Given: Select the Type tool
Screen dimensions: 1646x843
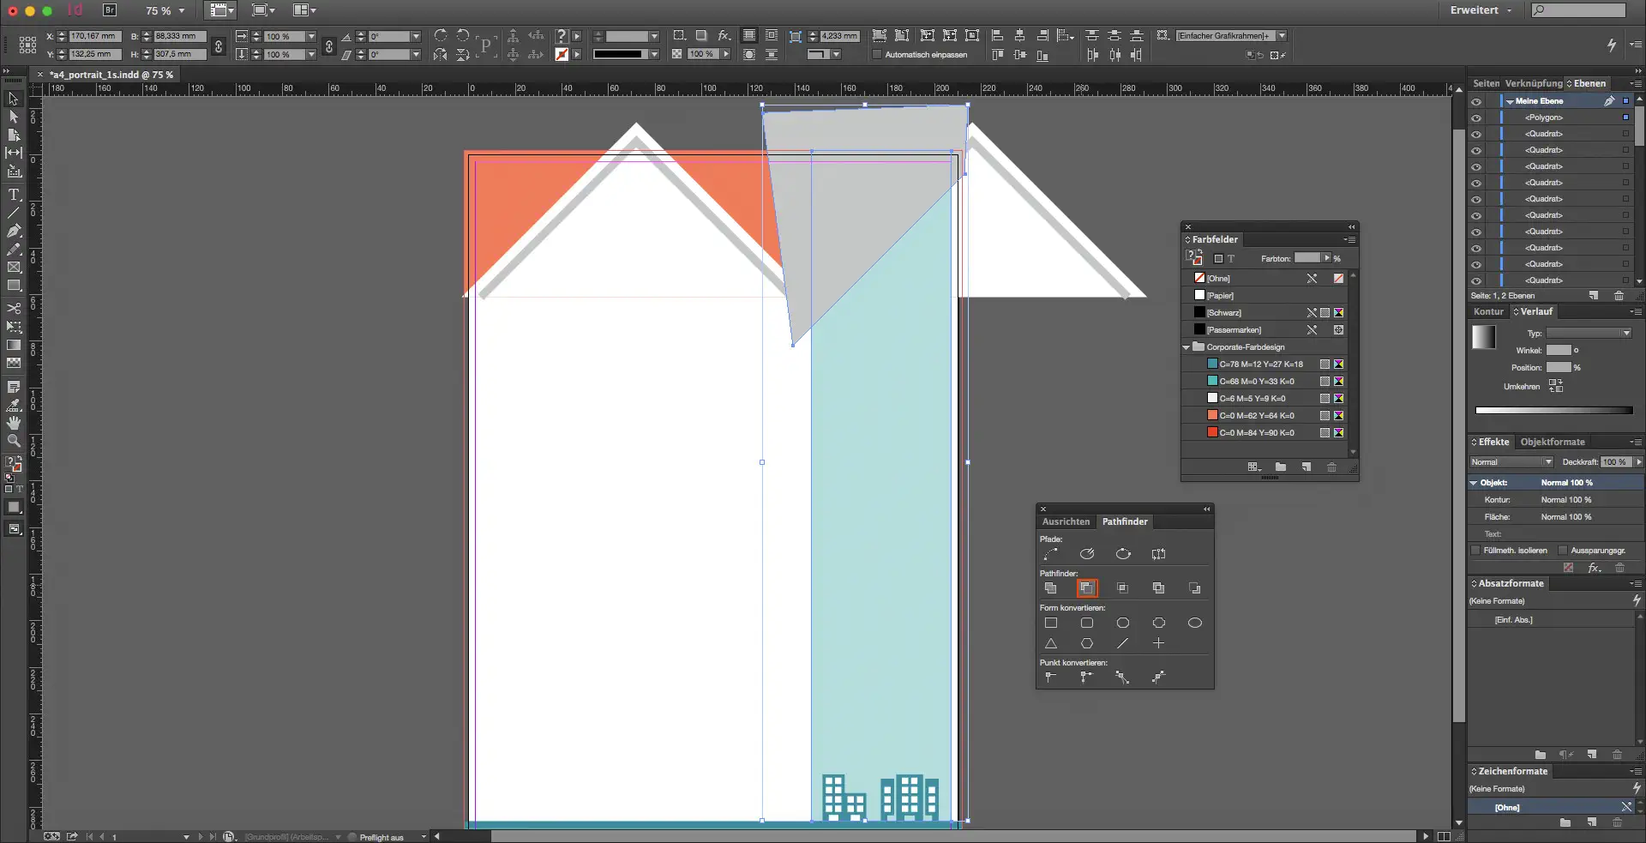Looking at the screenshot, I should pyautogui.click(x=14, y=195).
